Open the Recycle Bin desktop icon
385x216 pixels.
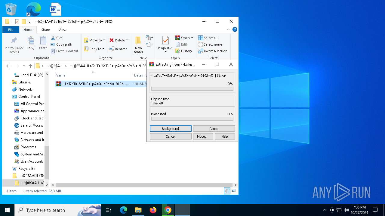(x=11, y=9)
